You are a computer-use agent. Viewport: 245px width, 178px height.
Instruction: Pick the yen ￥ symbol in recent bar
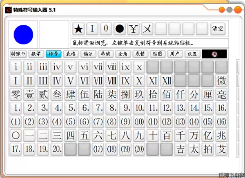(134, 29)
